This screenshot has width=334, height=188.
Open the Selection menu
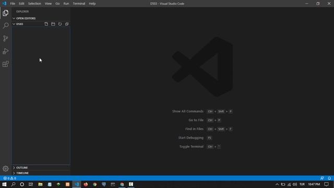click(x=34, y=4)
